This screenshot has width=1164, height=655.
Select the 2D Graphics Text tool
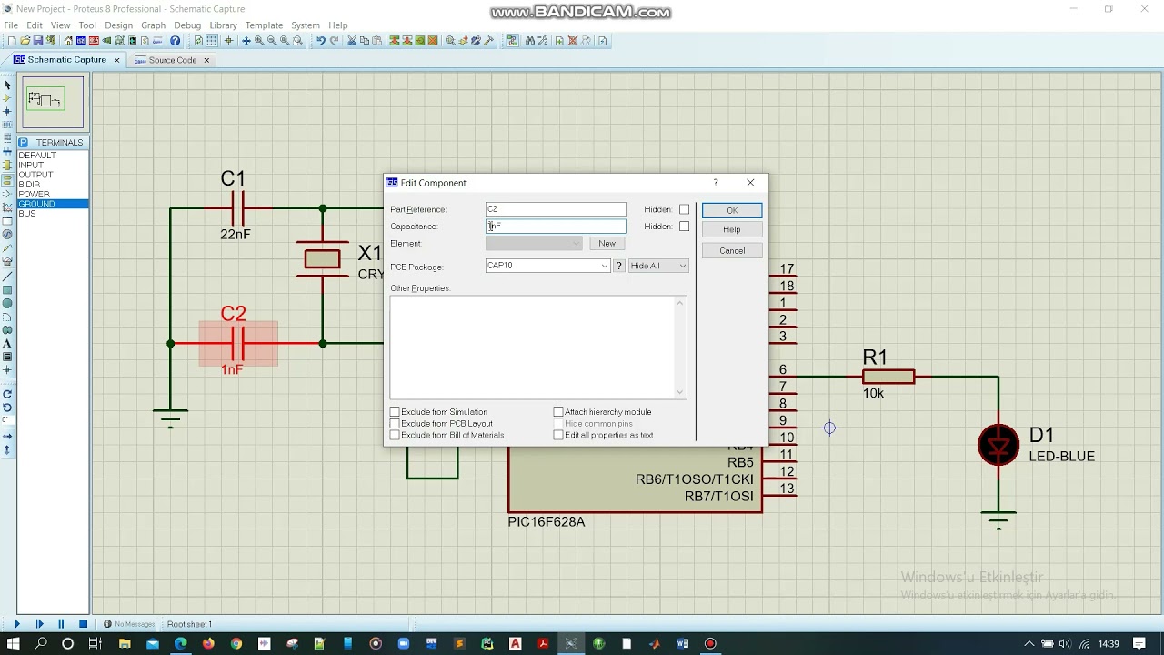point(7,344)
